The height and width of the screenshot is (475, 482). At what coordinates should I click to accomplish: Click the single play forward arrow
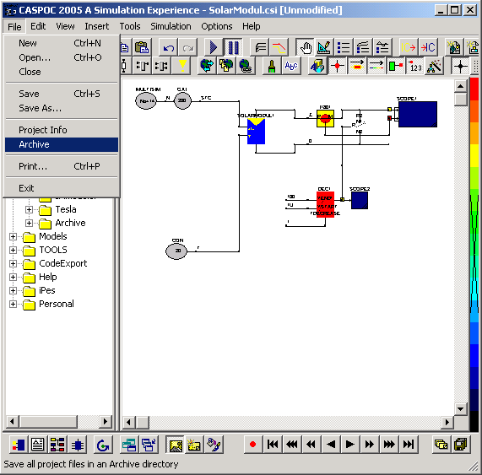349,445
